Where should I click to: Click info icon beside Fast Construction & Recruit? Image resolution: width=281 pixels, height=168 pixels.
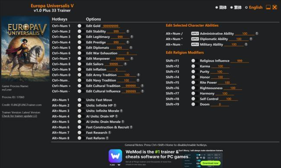coord(131,127)
